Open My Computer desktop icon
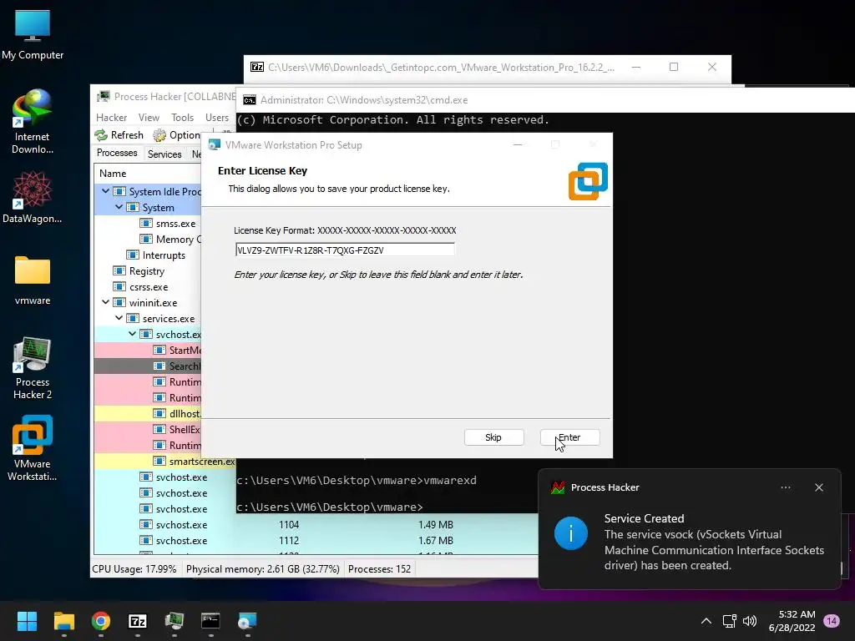Image resolution: width=855 pixels, height=641 pixels. point(33,35)
